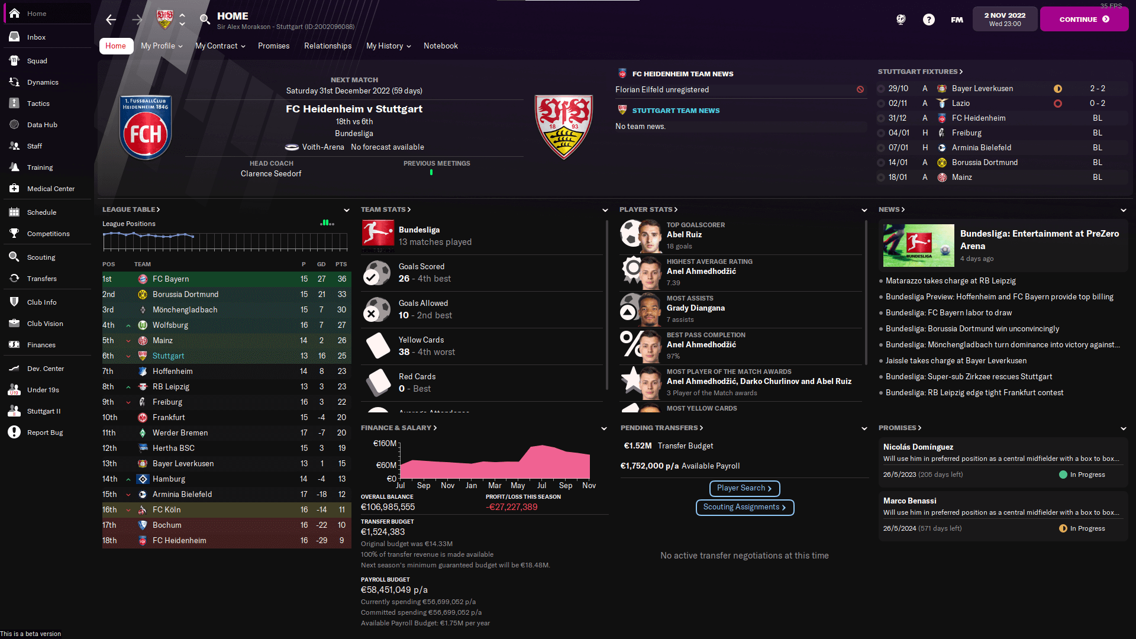Select head coach Clarence Seedorf
The width and height of the screenshot is (1136, 639).
[271, 174]
